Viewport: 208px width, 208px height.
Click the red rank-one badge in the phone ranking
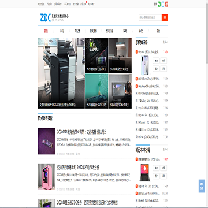click(x=136, y=52)
